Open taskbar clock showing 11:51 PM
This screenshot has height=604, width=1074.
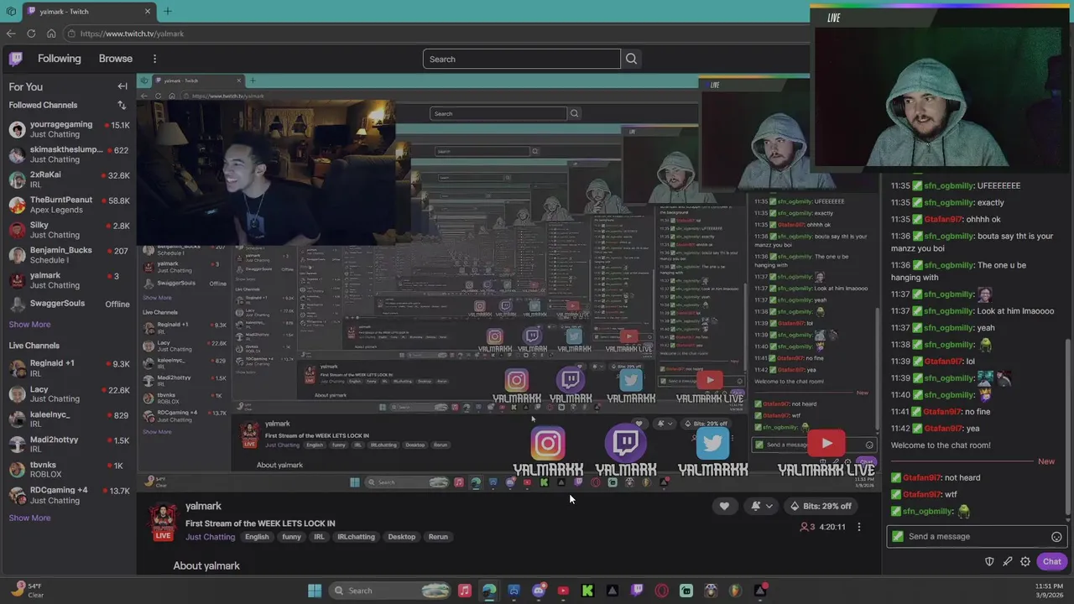click(x=1049, y=591)
